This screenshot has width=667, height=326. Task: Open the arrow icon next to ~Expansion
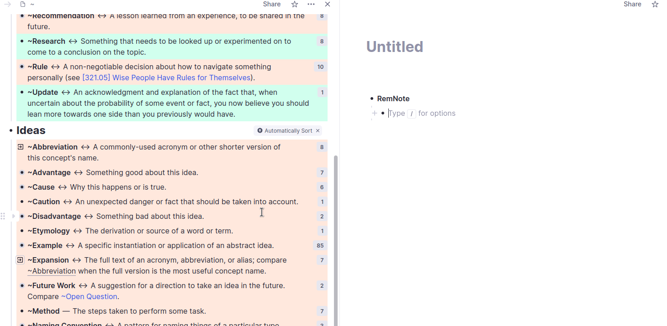(20, 260)
